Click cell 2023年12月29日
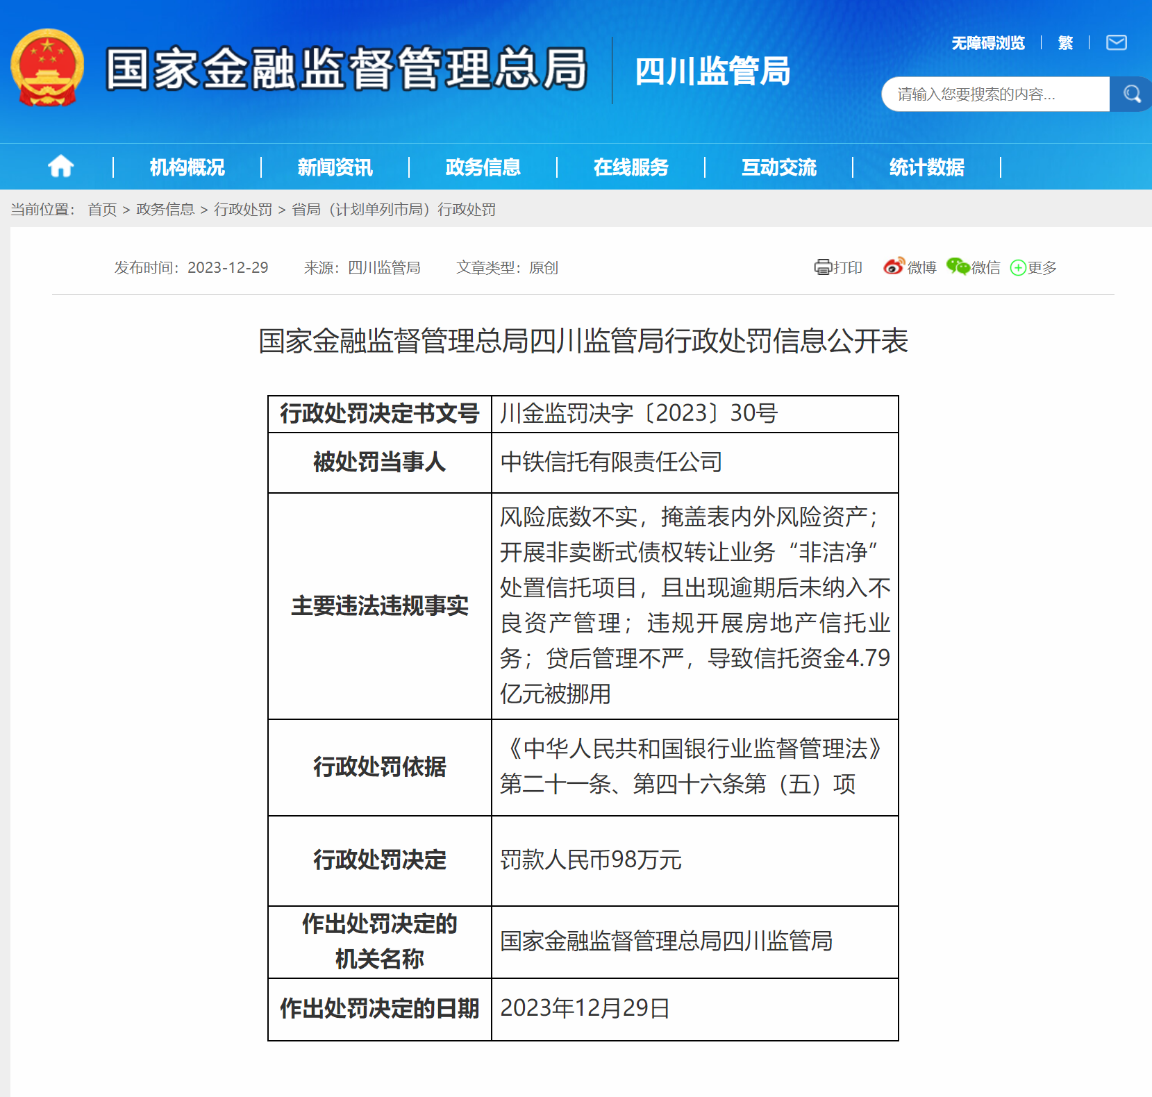This screenshot has width=1152, height=1097. 695,1009
